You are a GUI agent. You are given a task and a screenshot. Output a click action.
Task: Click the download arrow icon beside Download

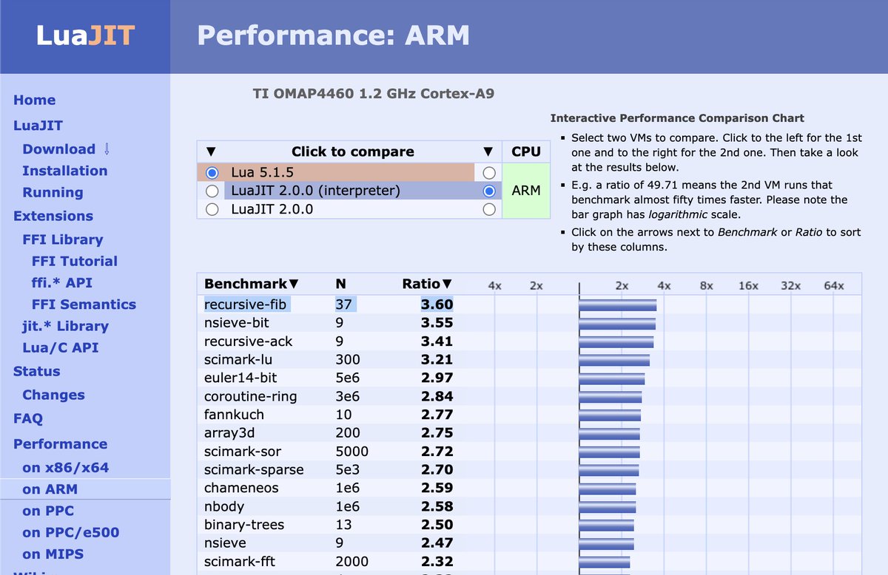point(107,149)
